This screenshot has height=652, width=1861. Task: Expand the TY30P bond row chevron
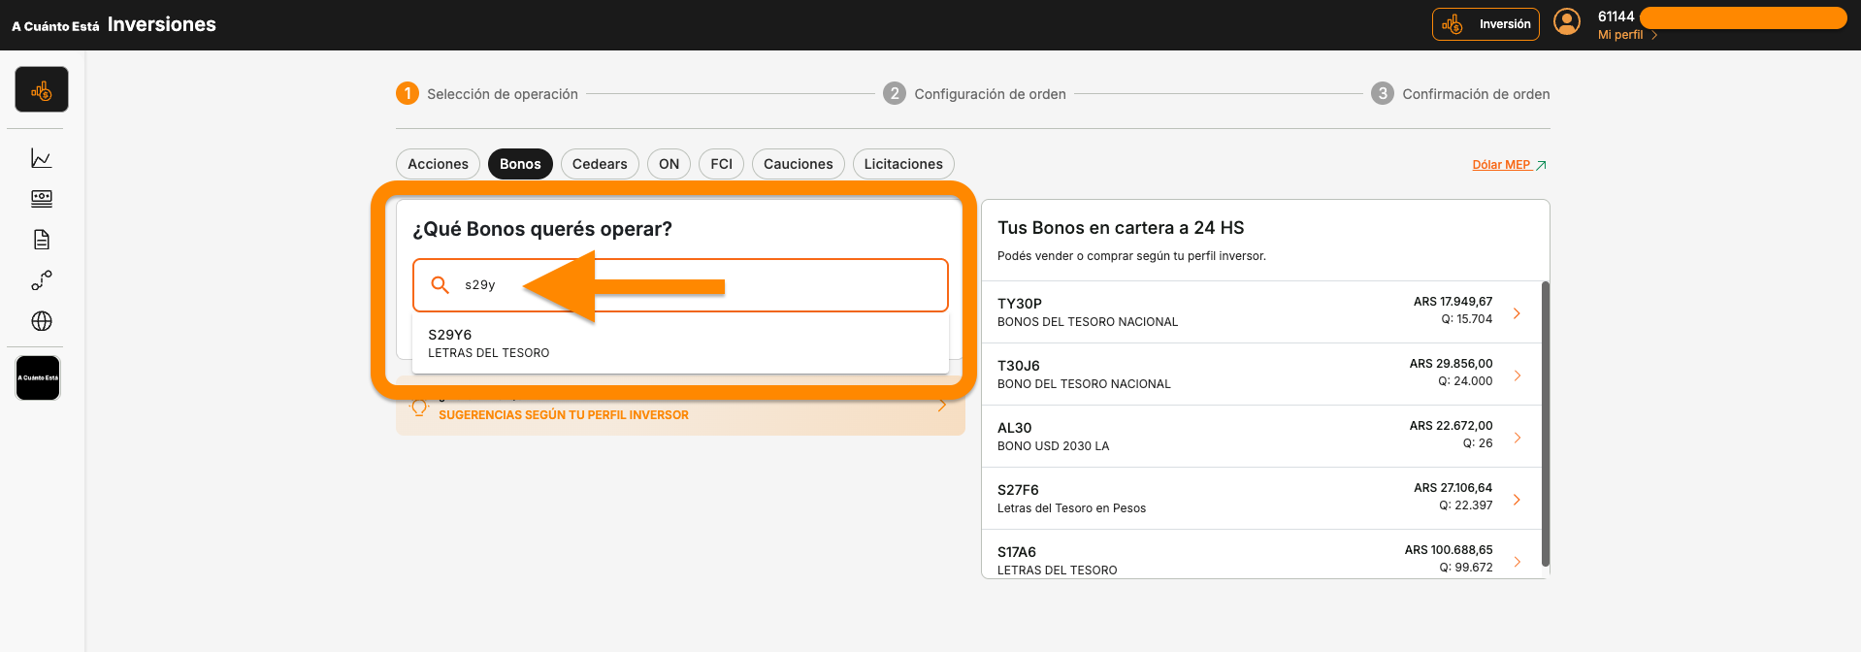click(1517, 312)
